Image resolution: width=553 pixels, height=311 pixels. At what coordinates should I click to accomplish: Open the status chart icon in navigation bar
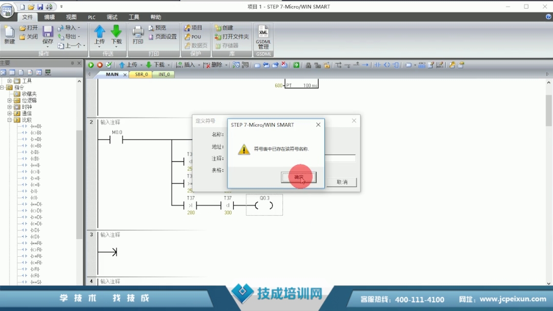12,72
